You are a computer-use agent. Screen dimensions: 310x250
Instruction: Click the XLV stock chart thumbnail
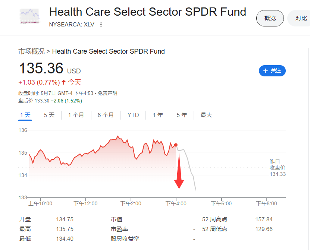tap(30, 16)
